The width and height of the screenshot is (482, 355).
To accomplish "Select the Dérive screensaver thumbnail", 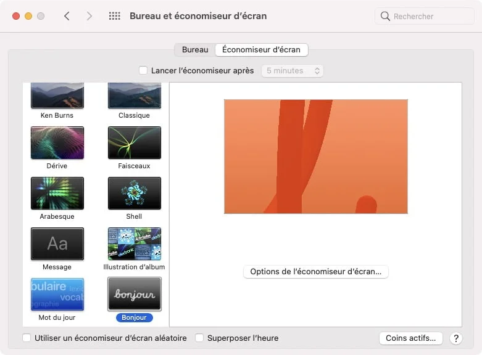I will click(57, 143).
